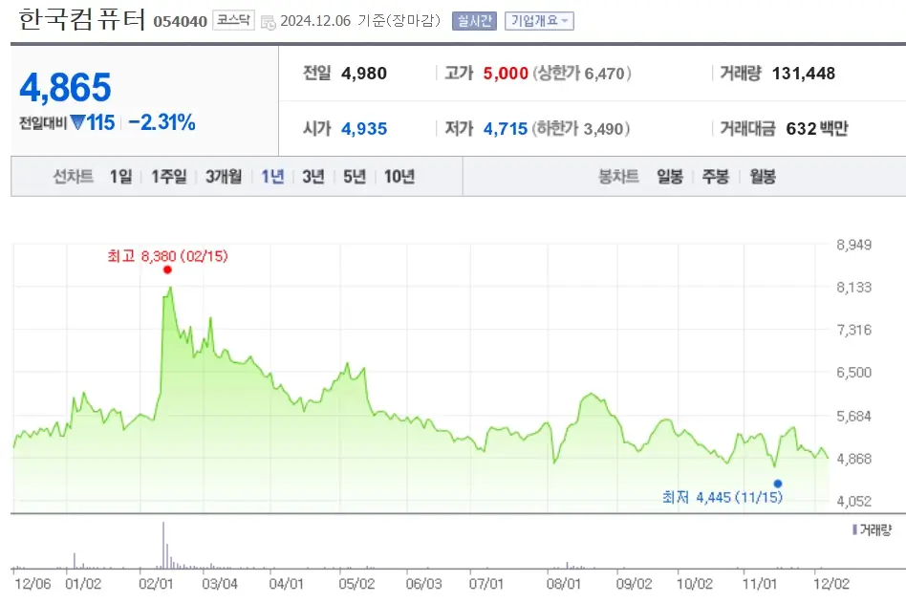906x603 pixels.
Task: Click the -2.31% change rate
Action: [x=162, y=122]
